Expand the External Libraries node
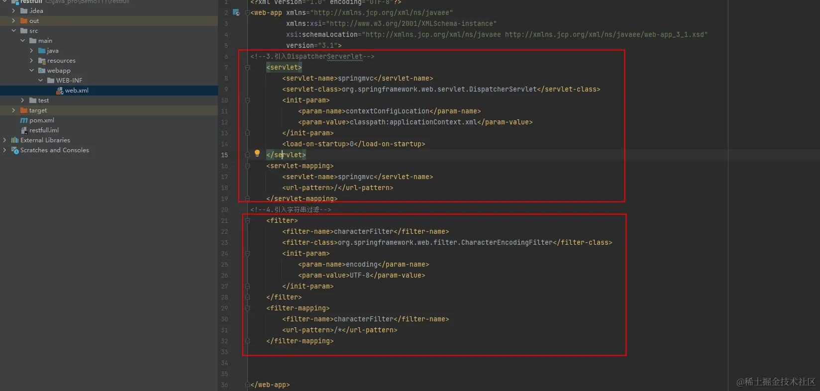 pyautogui.click(x=4, y=140)
